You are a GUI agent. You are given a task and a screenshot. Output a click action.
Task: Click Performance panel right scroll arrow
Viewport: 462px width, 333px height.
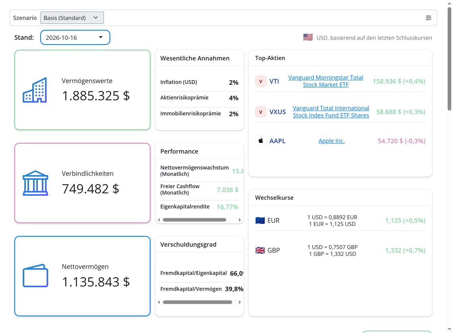coord(240,220)
